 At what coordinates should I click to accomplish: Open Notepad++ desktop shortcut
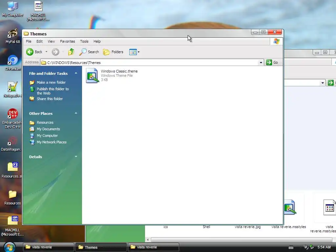(x=12, y=90)
